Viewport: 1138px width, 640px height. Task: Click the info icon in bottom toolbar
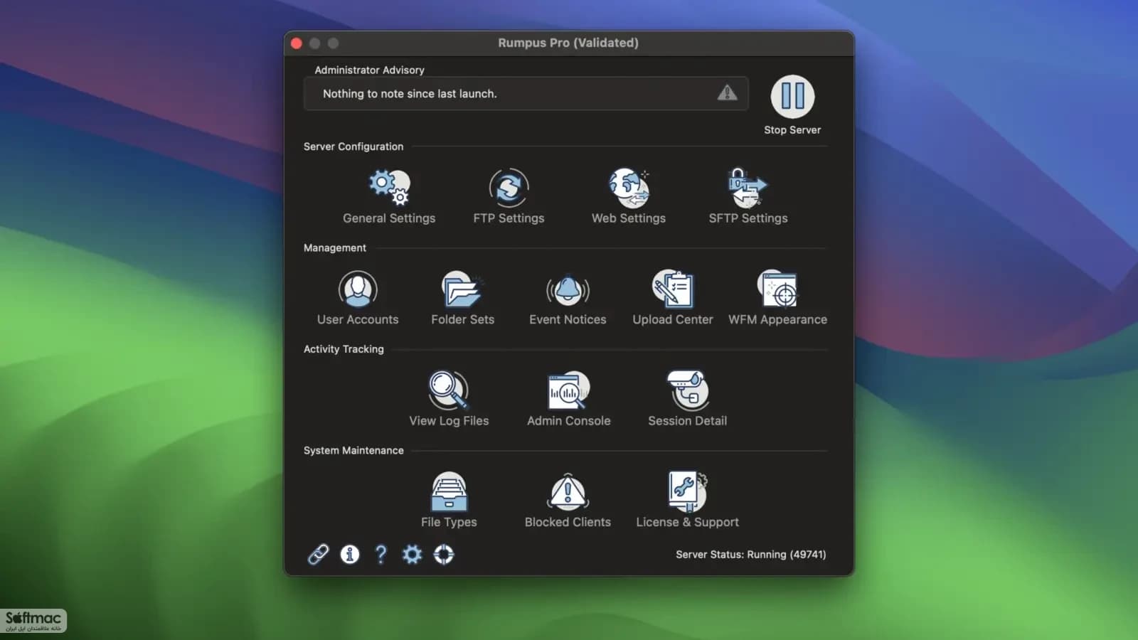(349, 554)
